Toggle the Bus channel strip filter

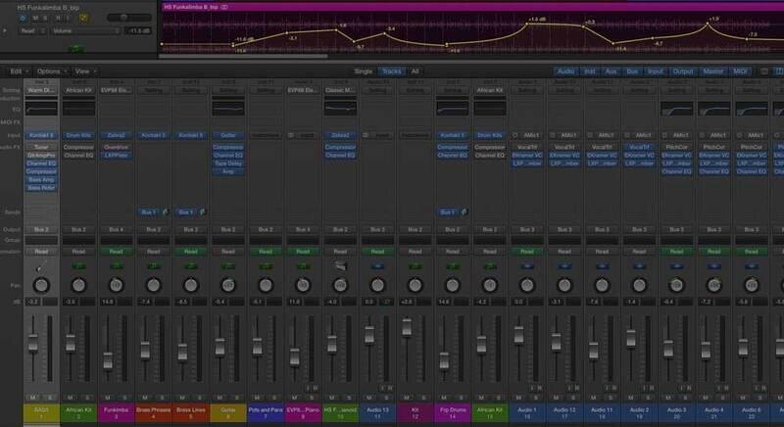coord(632,71)
